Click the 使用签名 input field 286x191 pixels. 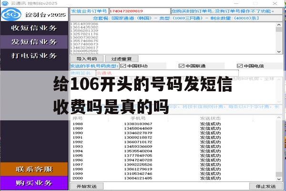pos(167,73)
